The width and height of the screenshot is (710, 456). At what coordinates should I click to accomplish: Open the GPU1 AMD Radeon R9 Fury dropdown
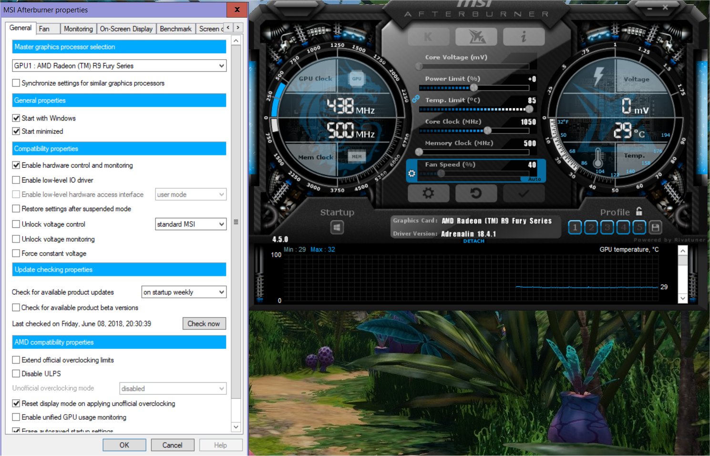119,66
